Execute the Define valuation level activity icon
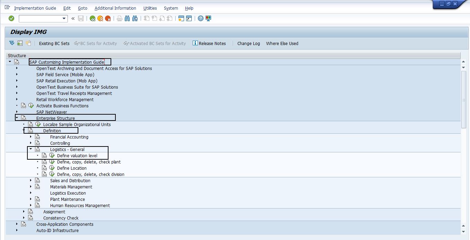Image resolution: width=470 pixels, height=240 pixels. coord(52,155)
